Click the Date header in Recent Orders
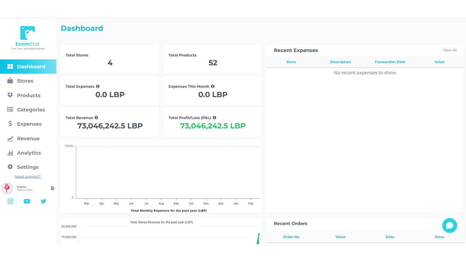 click(x=390, y=237)
